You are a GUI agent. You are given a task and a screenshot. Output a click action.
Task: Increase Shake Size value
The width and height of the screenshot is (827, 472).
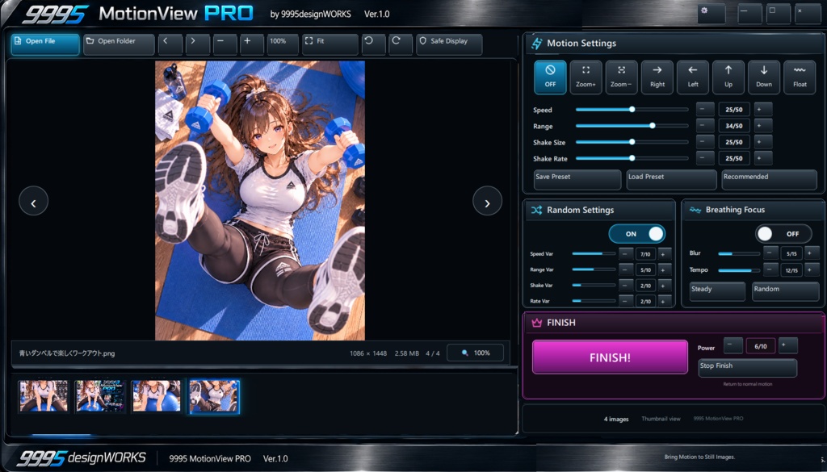763,142
